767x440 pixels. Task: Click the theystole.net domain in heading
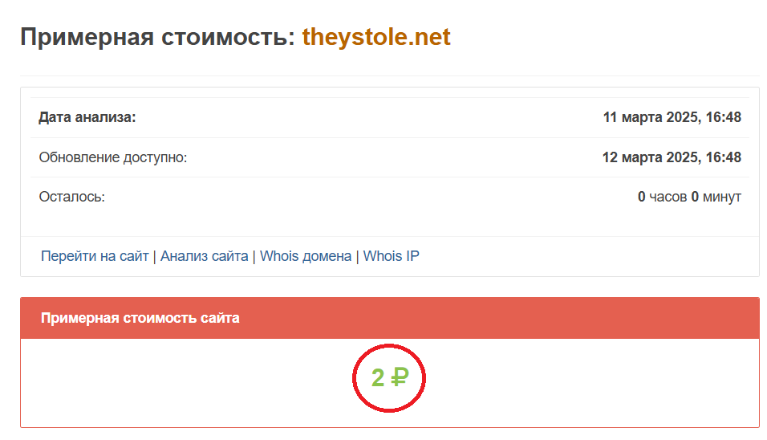click(x=376, y=38)
